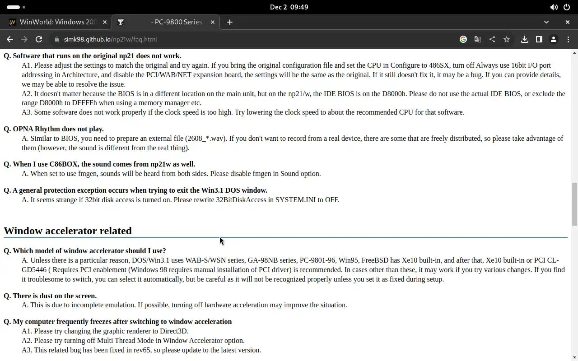Open Google search icon in address bar
Screen dimensions: 578x361
(463, 39)
